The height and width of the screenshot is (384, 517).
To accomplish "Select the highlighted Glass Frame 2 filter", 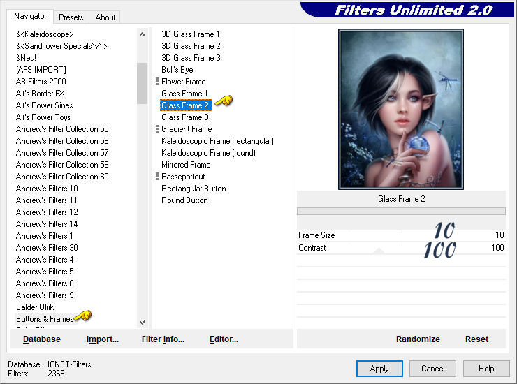I will tap(185, 105).
